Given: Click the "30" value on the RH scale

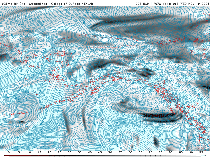Looking at the screenshot, I should point(70,152).
